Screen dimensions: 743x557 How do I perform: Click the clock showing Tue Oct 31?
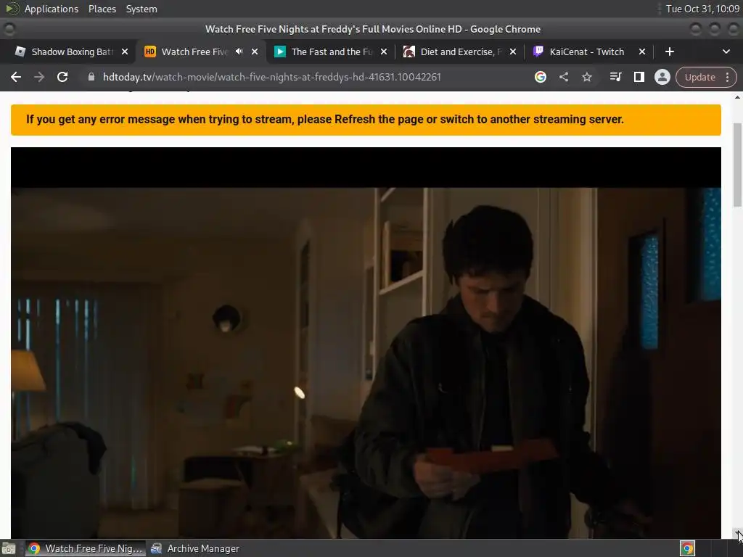(702, 9)
